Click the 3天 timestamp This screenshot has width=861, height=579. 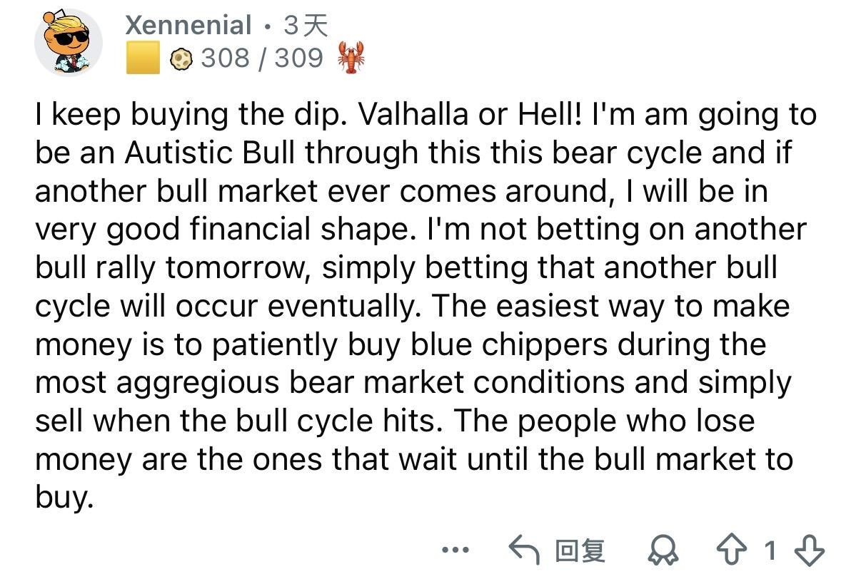306,26
